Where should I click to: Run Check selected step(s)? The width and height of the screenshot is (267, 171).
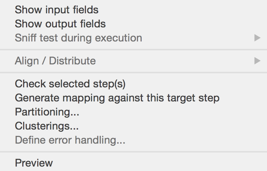[x=70, y=84]
